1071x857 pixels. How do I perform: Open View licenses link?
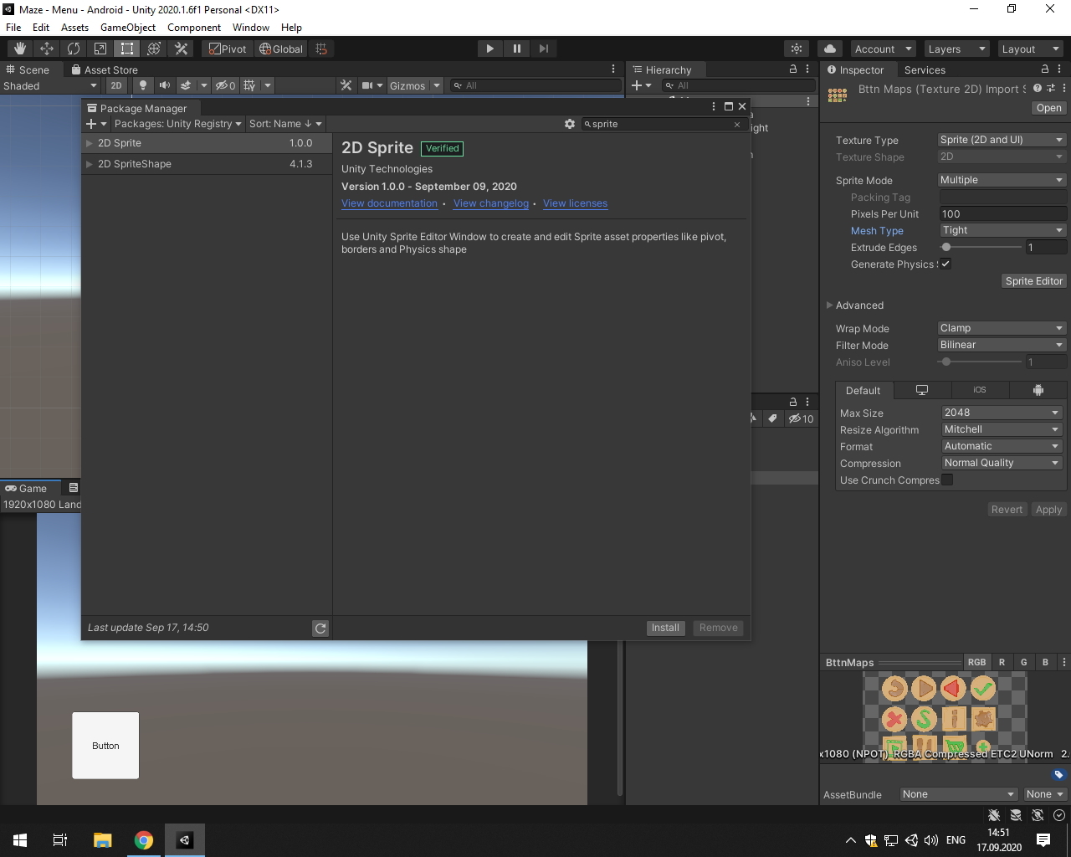coord(575,203)
